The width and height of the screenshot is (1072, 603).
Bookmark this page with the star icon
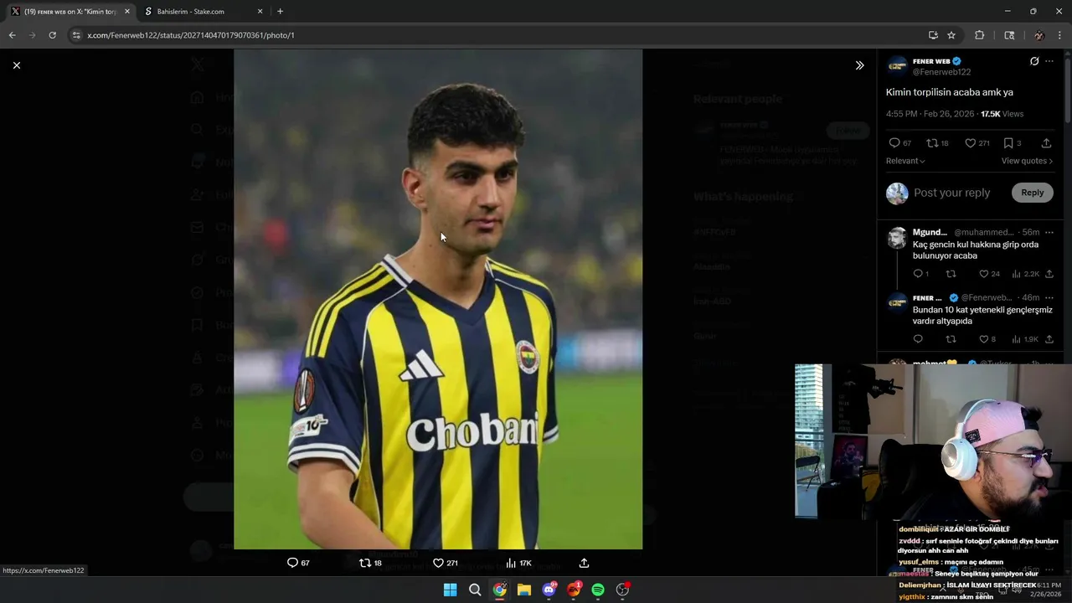pyautogui.click(x=951, y=35)
